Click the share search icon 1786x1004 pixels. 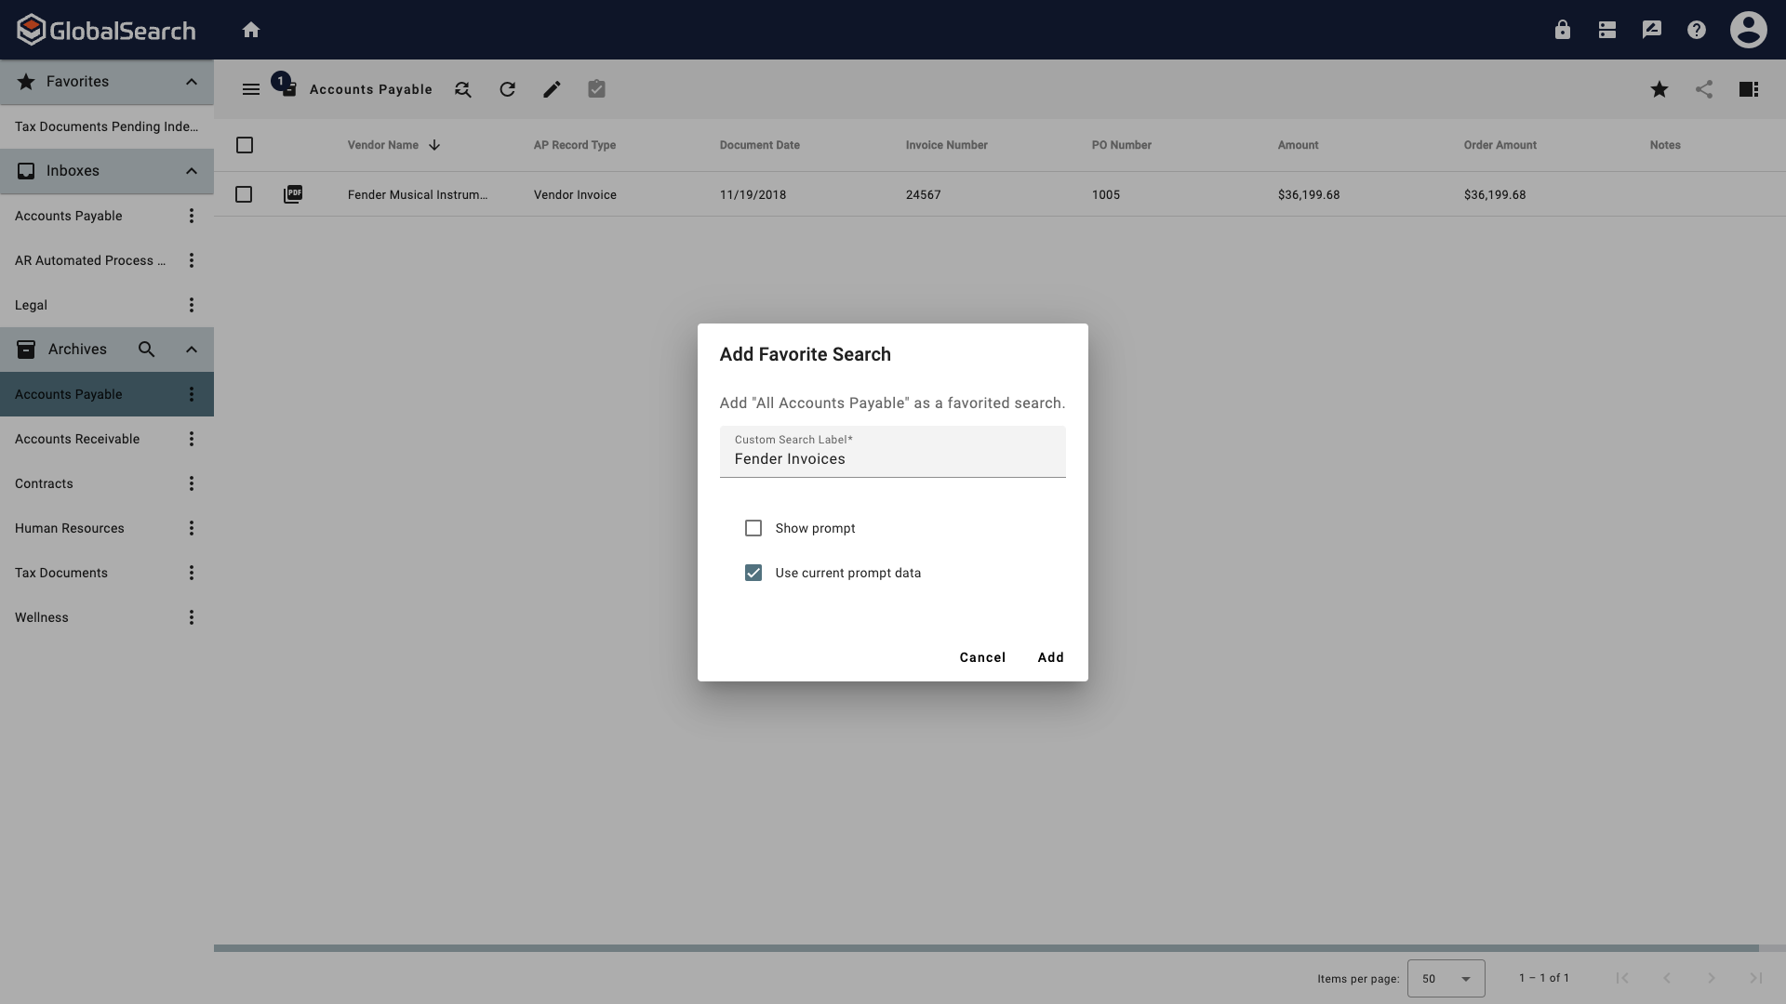point(1704,89)
